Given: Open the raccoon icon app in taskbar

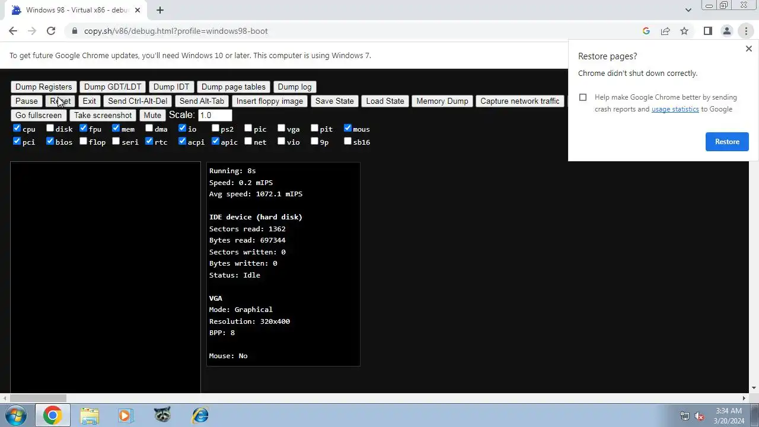Looking at the screenshot, I should click(x=162, y=415).
